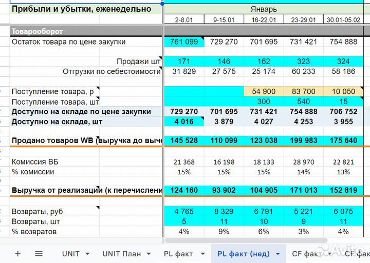Screen dimensions: 370x263
Task: Select the Продано товаров WB row label
Action: click(x=87, y=140)
